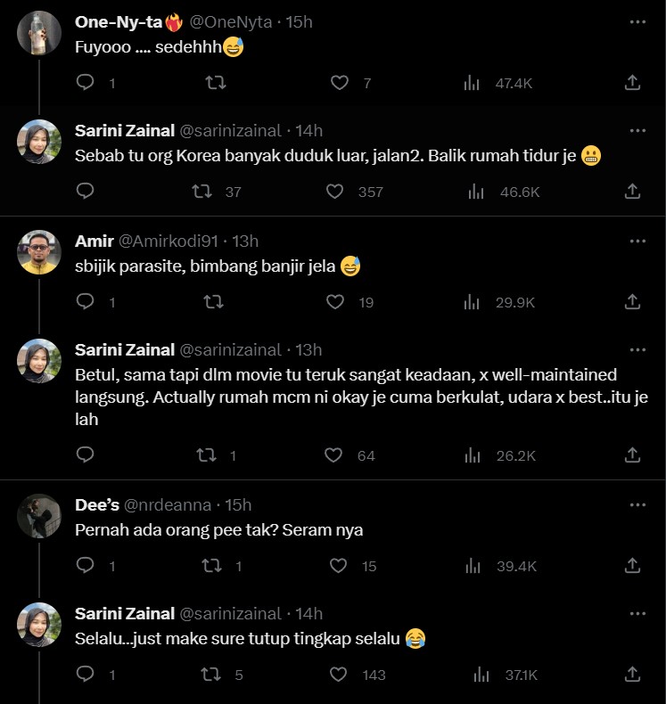
Task: View analytics on Dee's tweet
Action: (x=473, y=565)
